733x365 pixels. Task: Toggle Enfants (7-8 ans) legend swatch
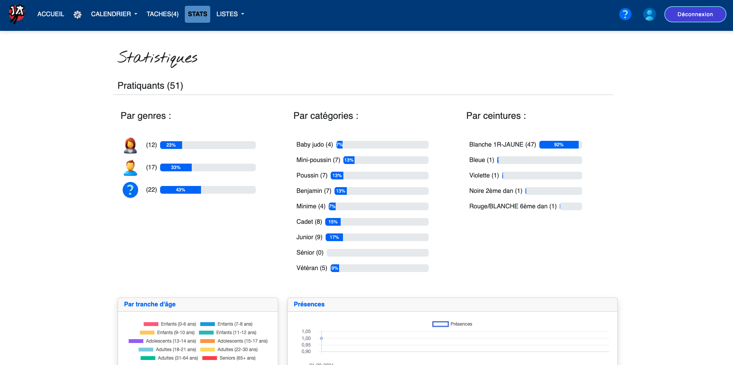pyautogui.click(x=208, y=324)
